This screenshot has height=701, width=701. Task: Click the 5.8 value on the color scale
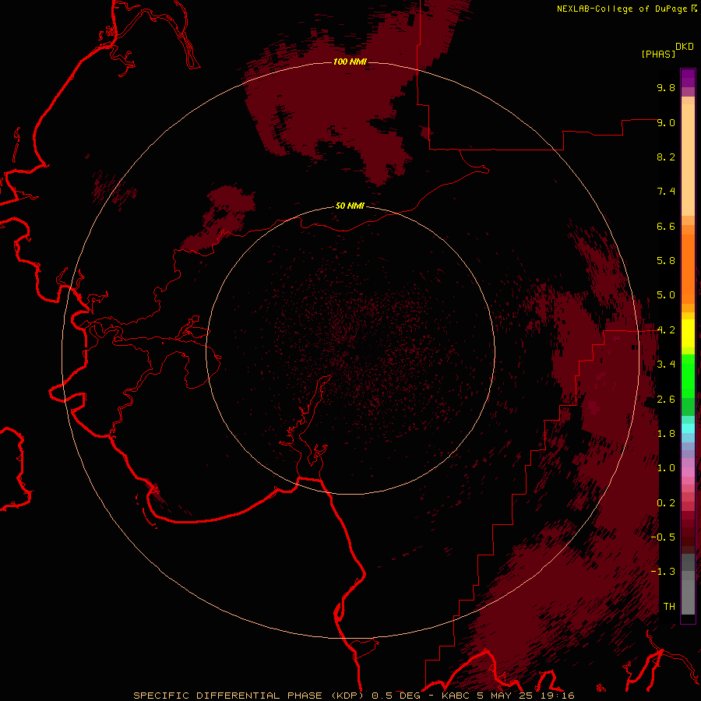point(666,261)
